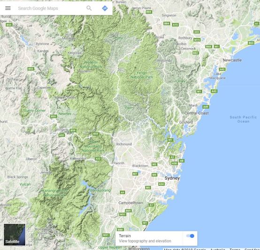Viewport: 260px width, 250px height.
Task: Click the Singleton label
Action: coord(169,15)
